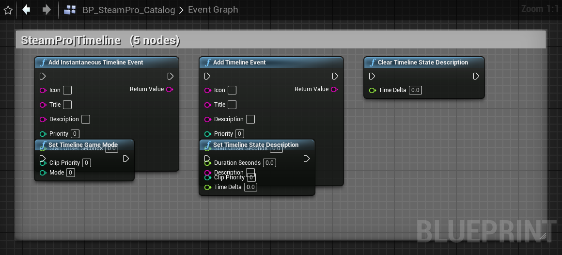This screenshot has width=562, height=255.
Task: Click exec output pin of Add Timeline Event
Action: point(335,76)
